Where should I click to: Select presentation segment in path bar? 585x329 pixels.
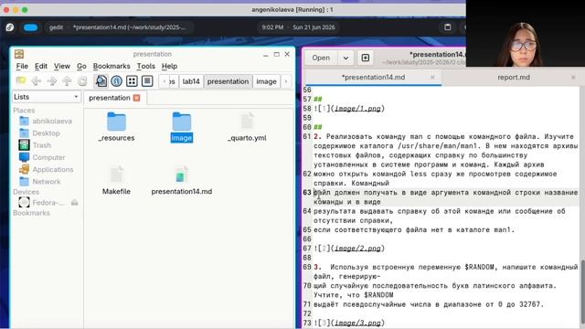[228, 81]
